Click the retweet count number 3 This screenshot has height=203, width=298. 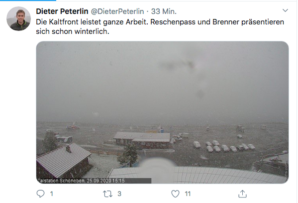click(119, 194)
